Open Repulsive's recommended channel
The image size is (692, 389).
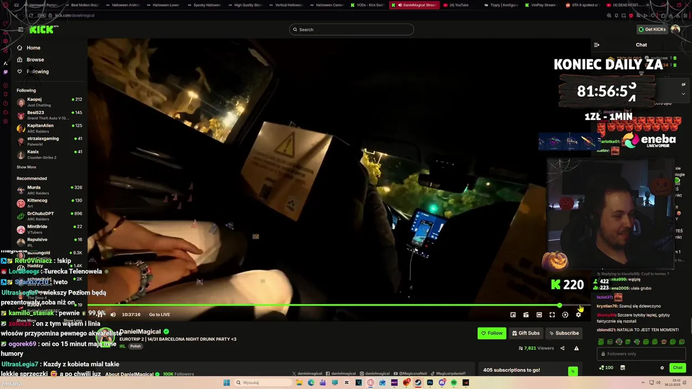tap(49, 242)
